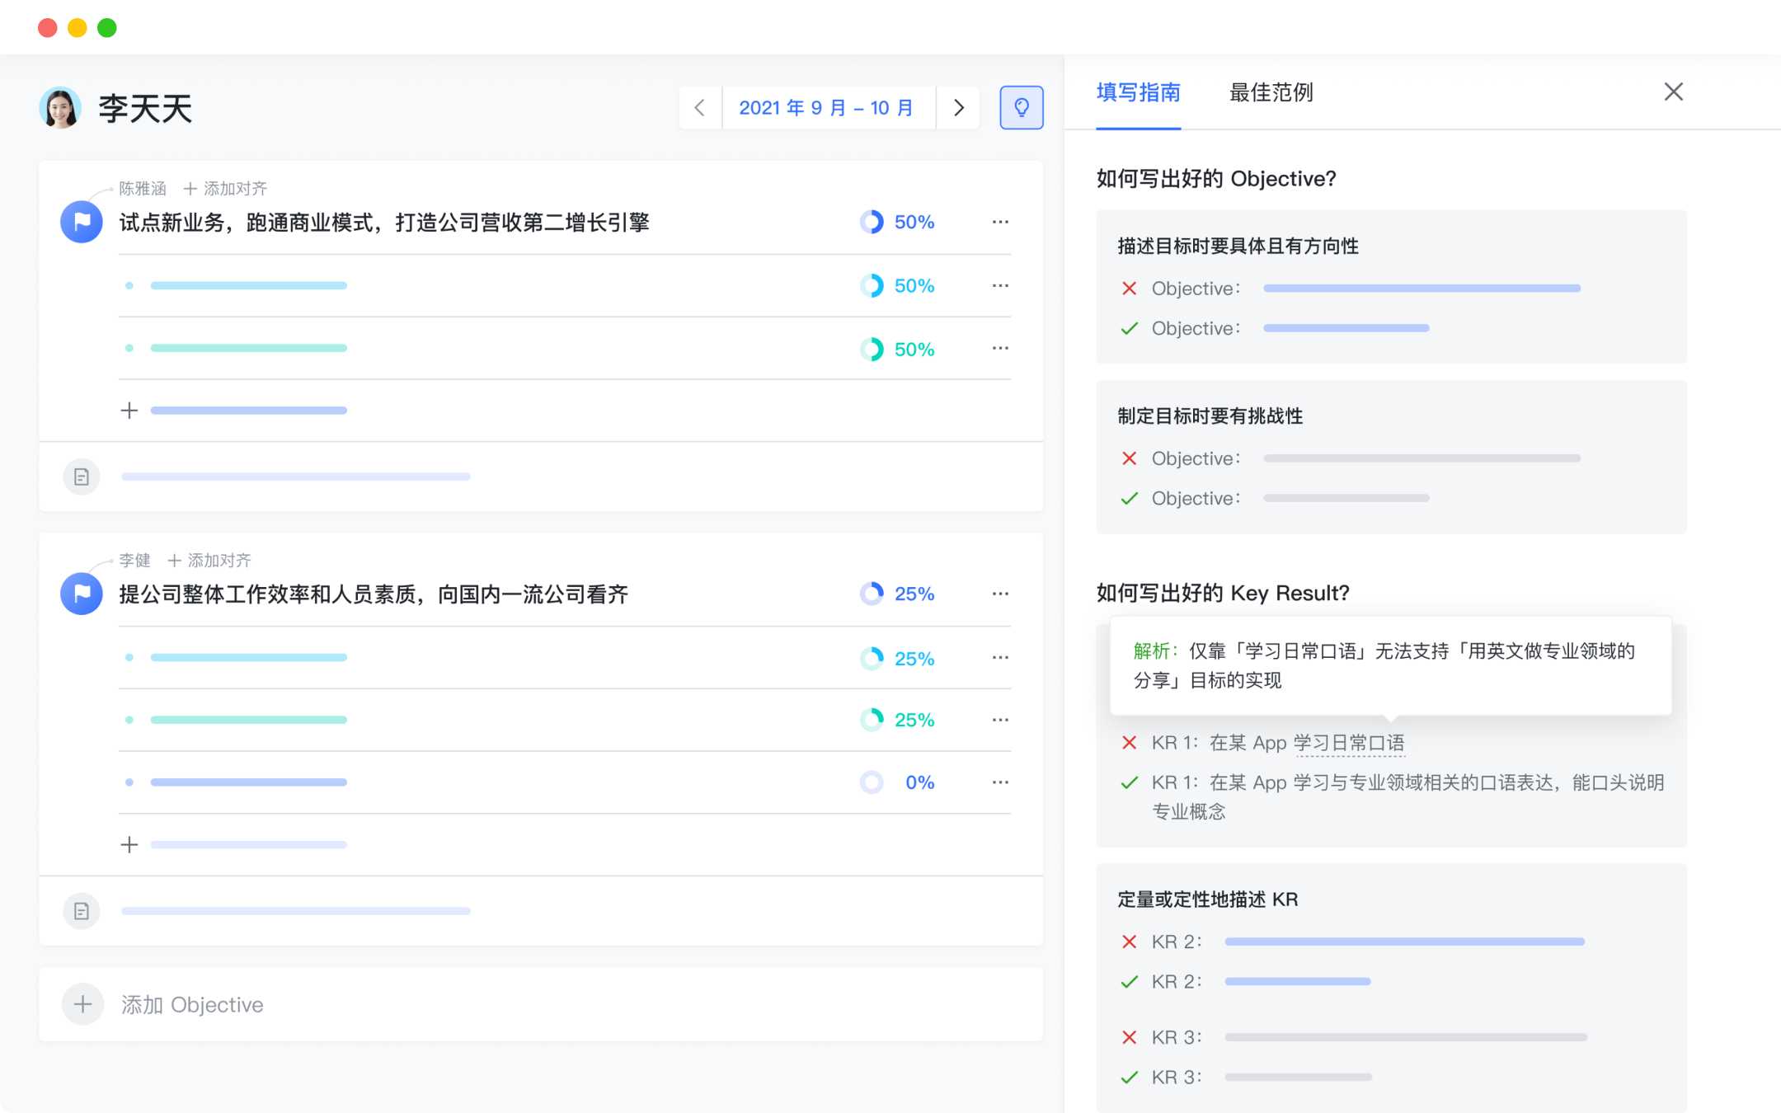Click objective title 试点新业务，跑通商业模式
The width and height of the screenshot is (1781, 1113).
pos(384,222)
